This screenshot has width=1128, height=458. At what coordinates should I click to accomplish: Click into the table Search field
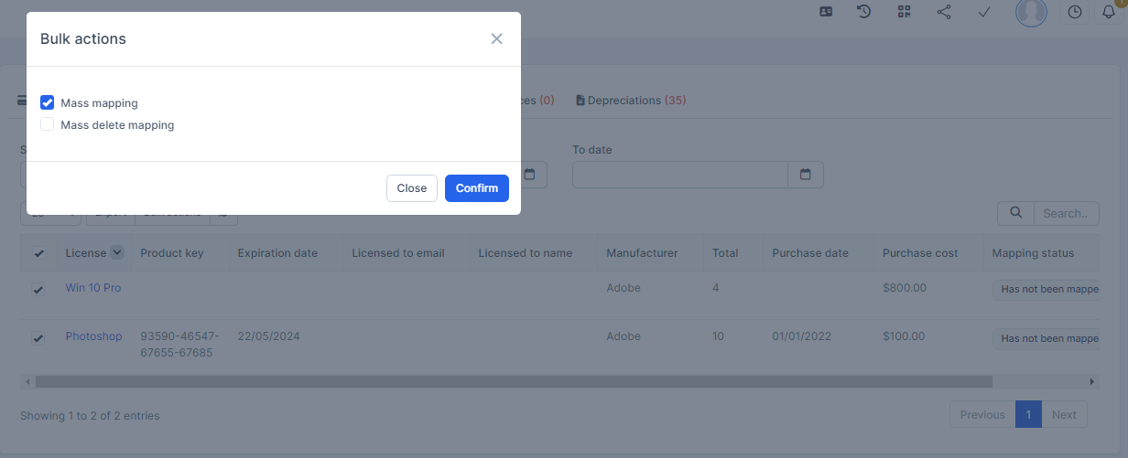[x=1066, y=213]
